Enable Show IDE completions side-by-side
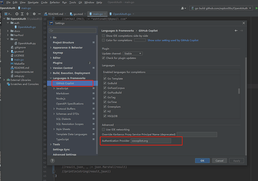 (x=103, y=36)
